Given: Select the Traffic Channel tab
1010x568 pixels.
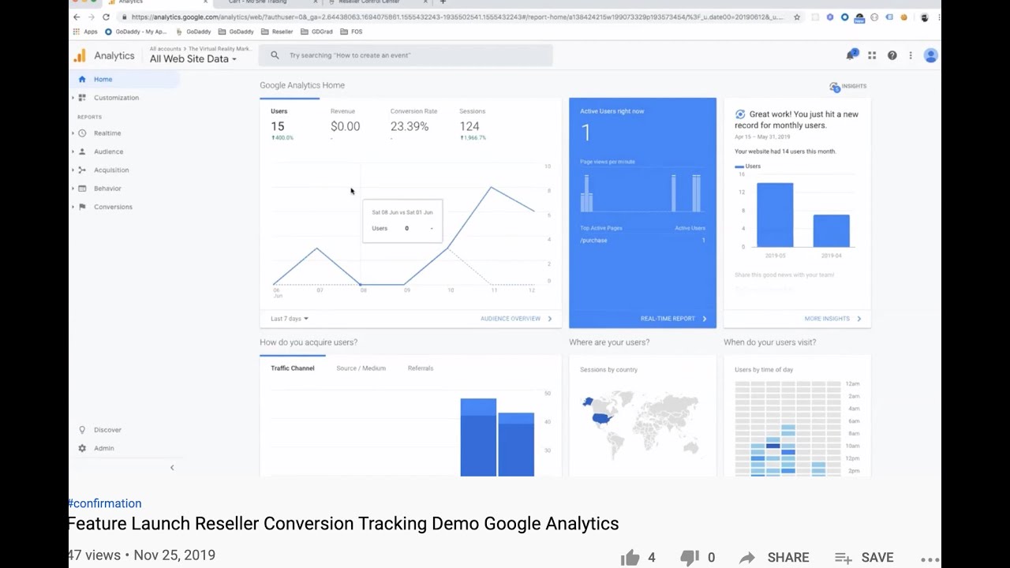Looking at the screenshot, I should 293,368.
